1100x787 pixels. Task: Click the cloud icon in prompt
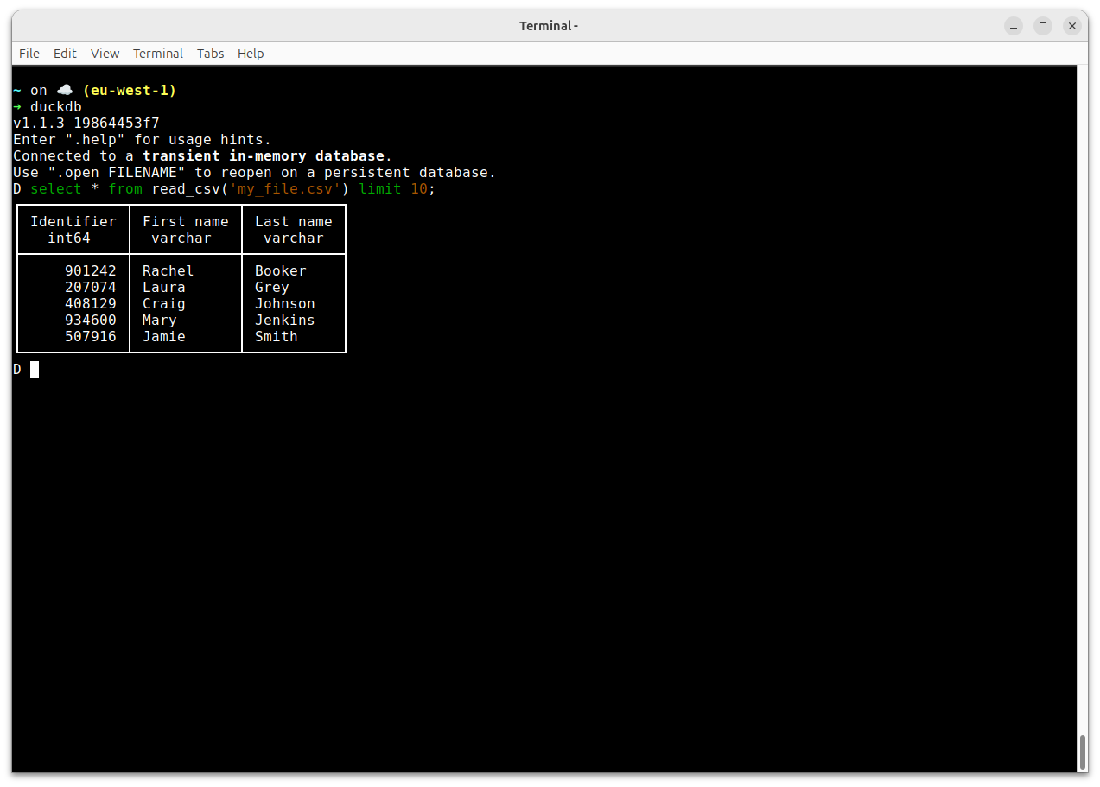click(x=65, y=90)
